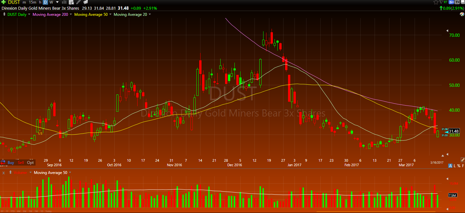The height and width of the screenshot is (213, 465).
Task: Click the star favorite icon
Action: coord(435,2)
